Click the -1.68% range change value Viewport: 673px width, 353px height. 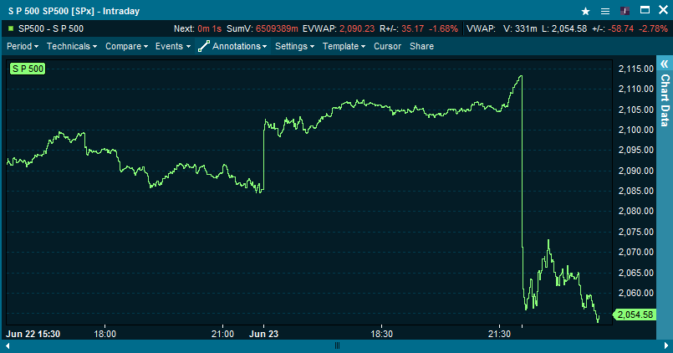[x=443, y=28]
